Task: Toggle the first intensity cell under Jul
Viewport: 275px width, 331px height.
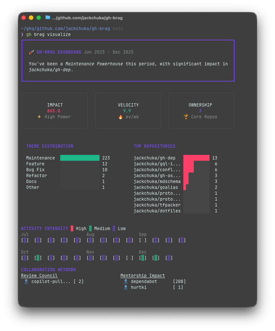Action: click(x=25, y=240)
